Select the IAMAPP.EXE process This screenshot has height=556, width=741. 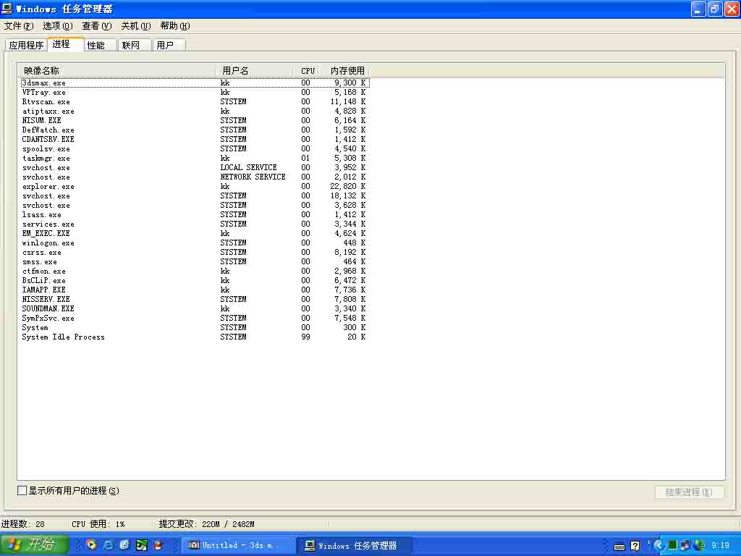(x=195, y=290)
